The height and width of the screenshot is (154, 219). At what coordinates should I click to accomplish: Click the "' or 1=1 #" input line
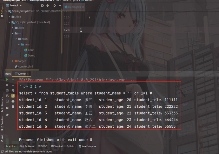coord(30,86)
